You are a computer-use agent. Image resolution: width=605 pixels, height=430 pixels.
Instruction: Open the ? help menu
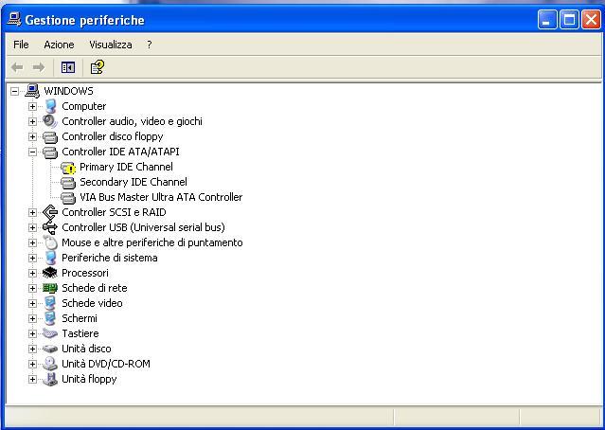click(150, 45)
